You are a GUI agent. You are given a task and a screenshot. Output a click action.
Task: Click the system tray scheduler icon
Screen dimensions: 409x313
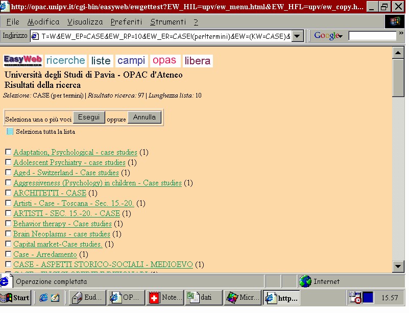355,297
